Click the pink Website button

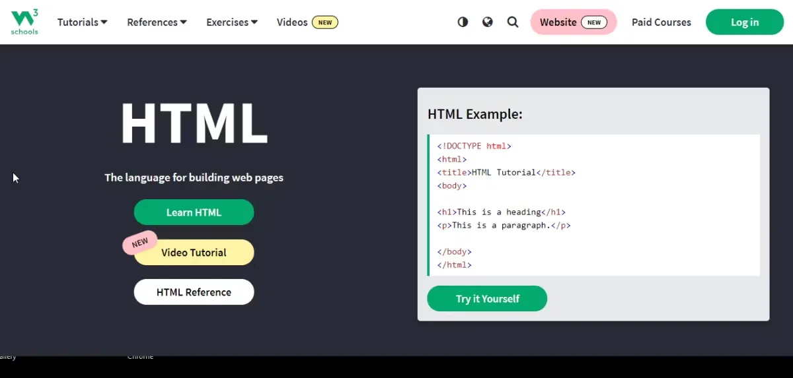pyautogui.click(x=558, y=22)
